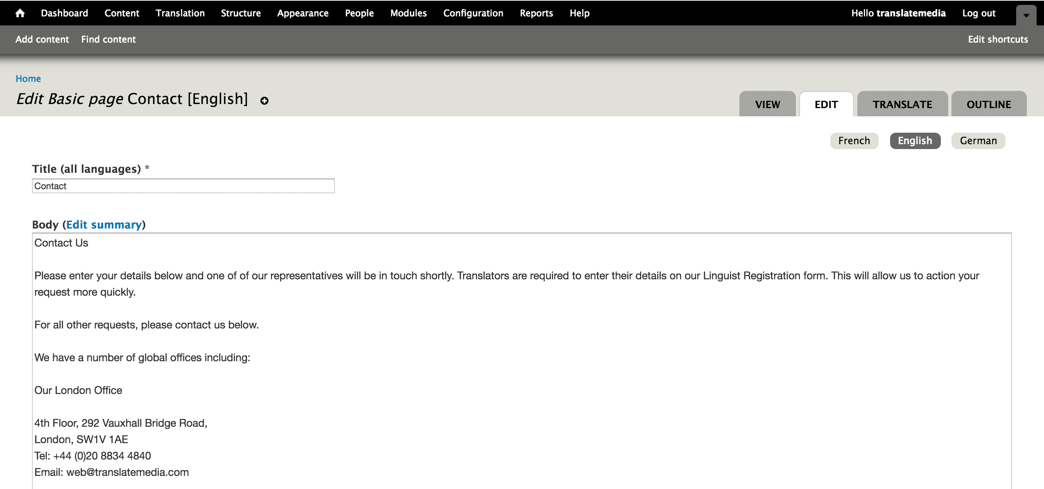Image resolution: width=1044 pixels, height=489 pixels.
Task: Click the 'London, SW1V 1AE' line
Action: 81,439
